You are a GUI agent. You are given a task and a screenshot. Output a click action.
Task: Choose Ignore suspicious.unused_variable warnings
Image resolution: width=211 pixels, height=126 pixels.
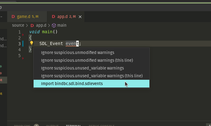(x=91, y=68)
